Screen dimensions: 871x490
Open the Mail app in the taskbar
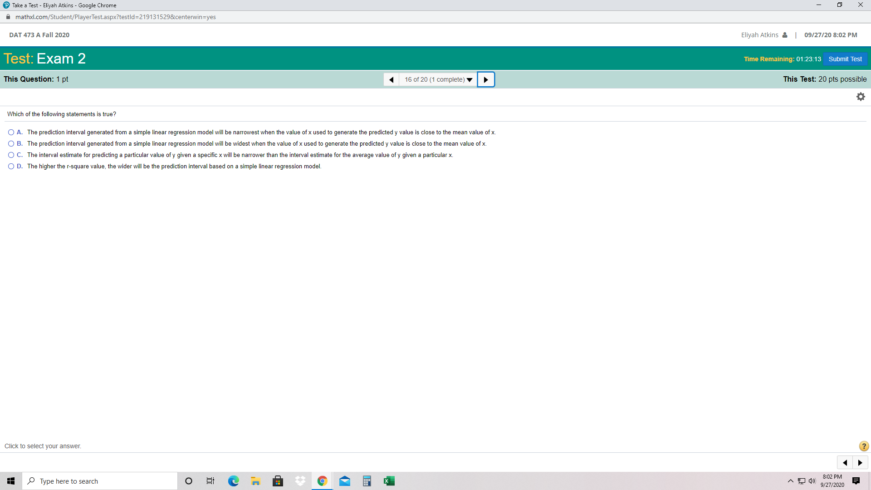345,481
